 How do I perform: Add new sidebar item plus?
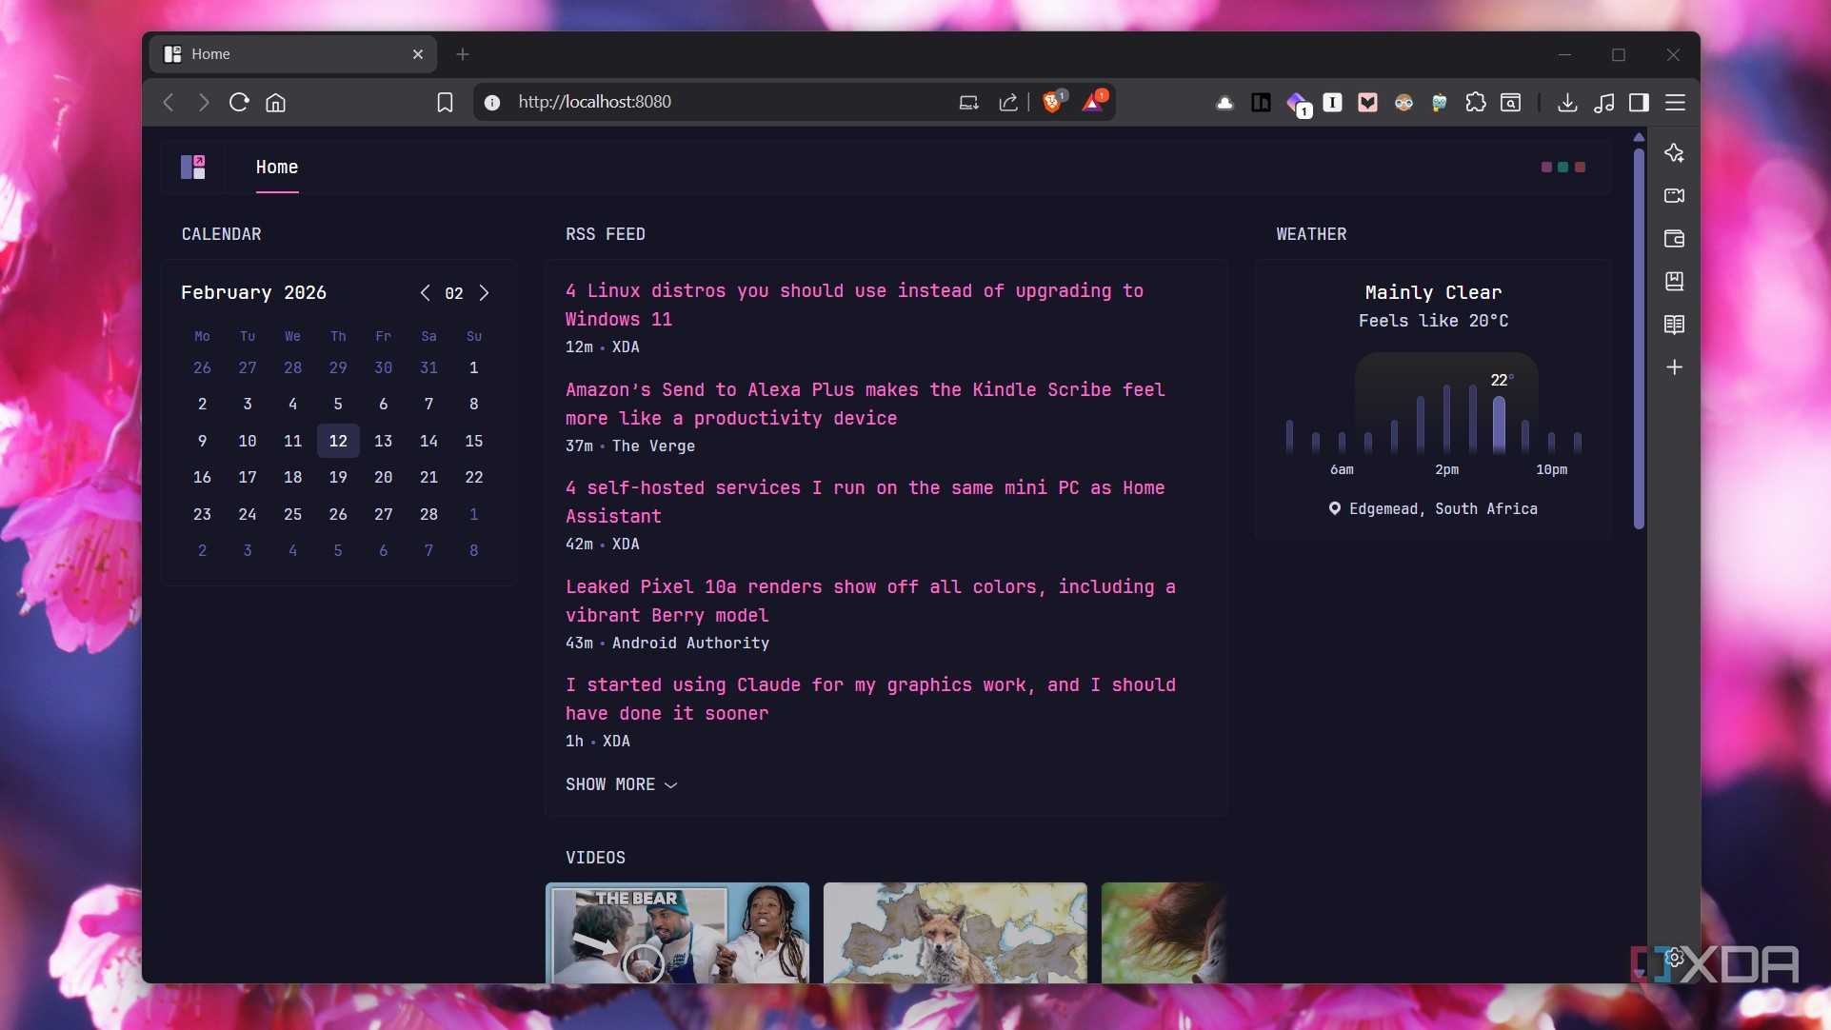(x=1674, y=367)
